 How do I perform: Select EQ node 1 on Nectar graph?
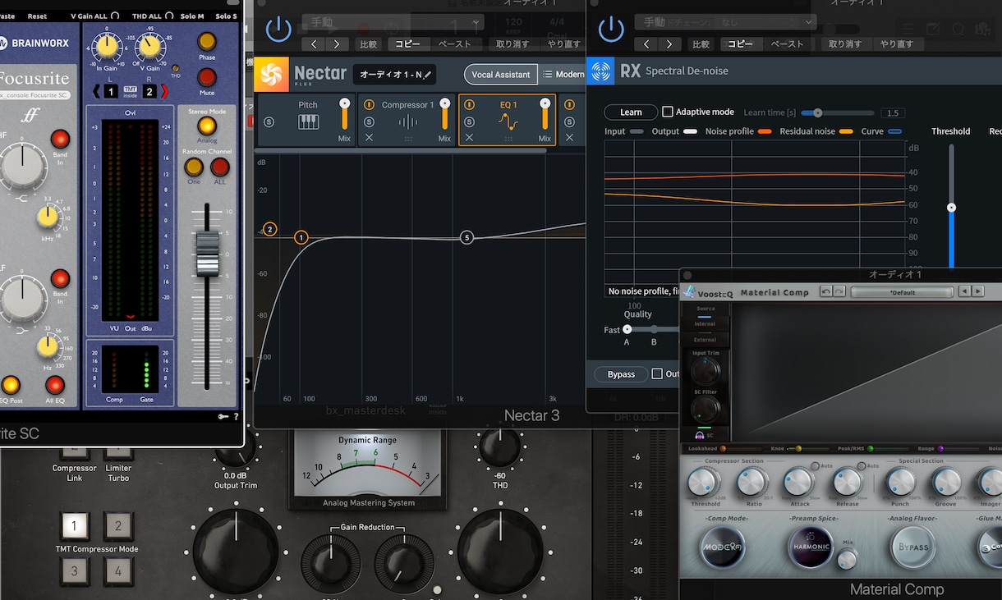pyautogui.click(x=301, y=237)
